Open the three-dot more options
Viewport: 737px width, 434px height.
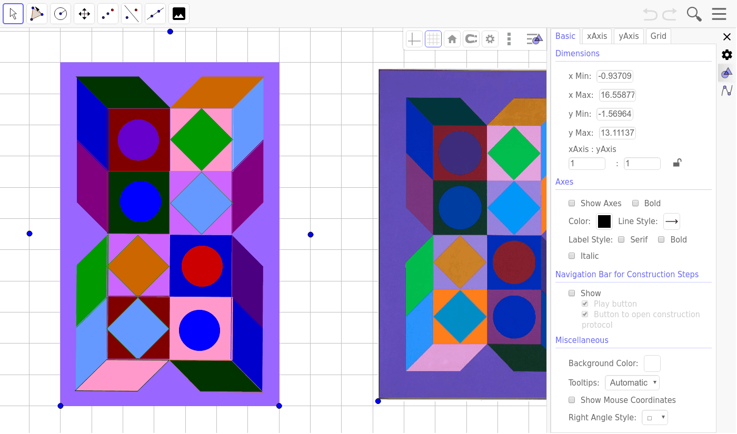(509, 39)
